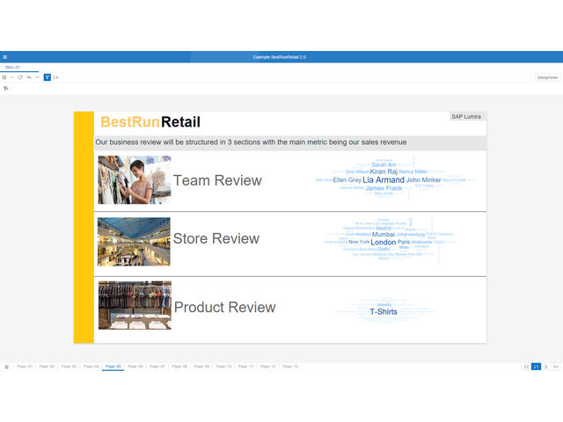This screenshot has height=422, width=563.
Task: Open the hamburger main menu
Action: click(x=5, y=57)
